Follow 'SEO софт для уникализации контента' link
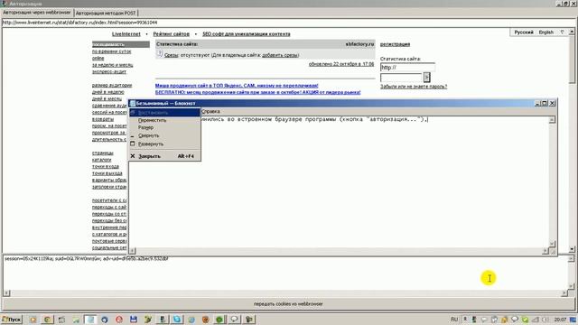Image resolution: width=578 pixels, height=325 pixels. pos(247,34)
